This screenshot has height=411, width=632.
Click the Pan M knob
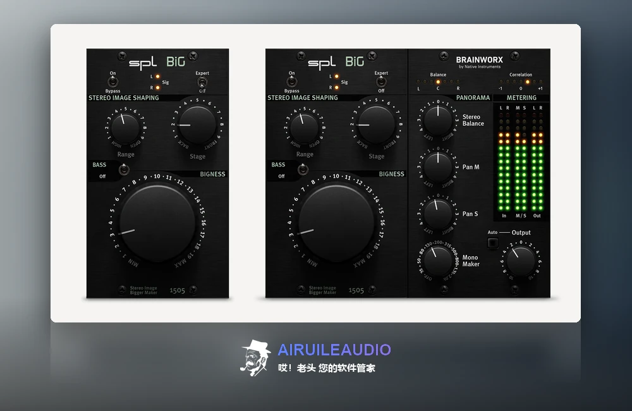(438, 167)
